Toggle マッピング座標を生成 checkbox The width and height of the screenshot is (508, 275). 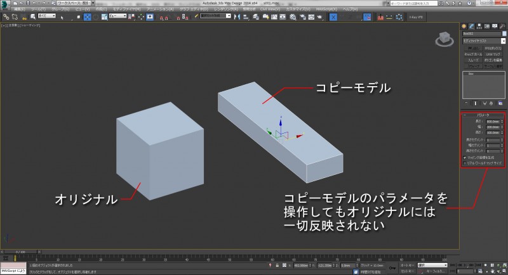(x=465, y=157)
